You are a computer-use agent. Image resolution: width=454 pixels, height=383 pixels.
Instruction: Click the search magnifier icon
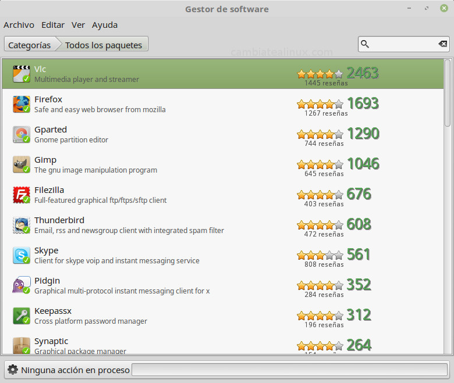click(x=365, y=44)
